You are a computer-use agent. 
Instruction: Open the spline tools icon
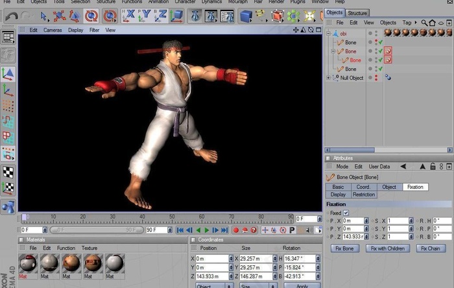pos(261,16)
